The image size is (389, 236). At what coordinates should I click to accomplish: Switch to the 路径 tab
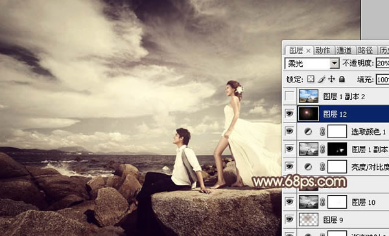[365, 51]
